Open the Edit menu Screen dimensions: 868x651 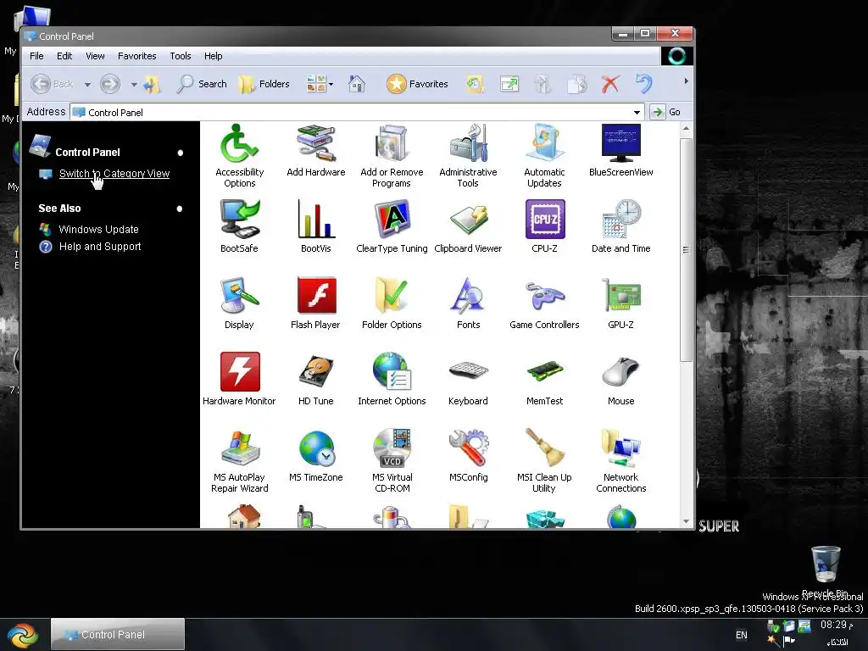[x=64, y=56]
